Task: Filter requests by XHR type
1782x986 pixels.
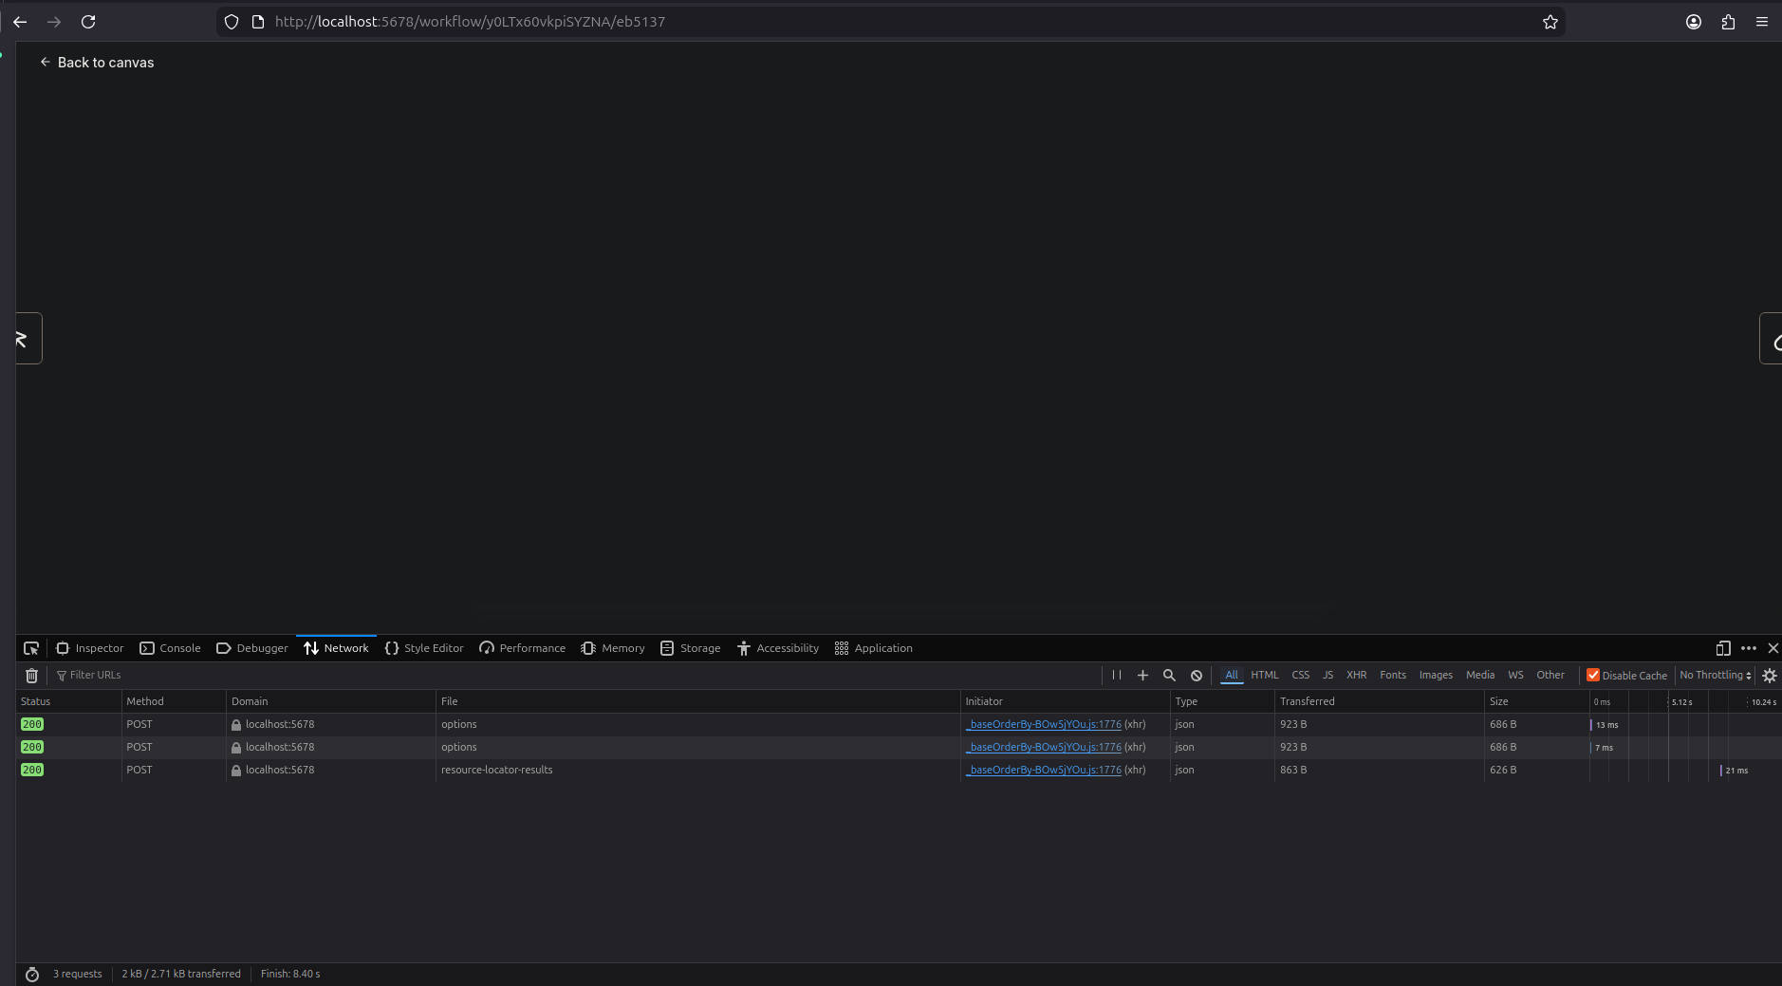Action: 1356,676
